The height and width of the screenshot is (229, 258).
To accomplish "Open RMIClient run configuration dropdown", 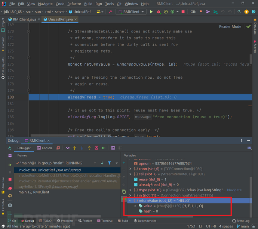I will click(131, 12).
